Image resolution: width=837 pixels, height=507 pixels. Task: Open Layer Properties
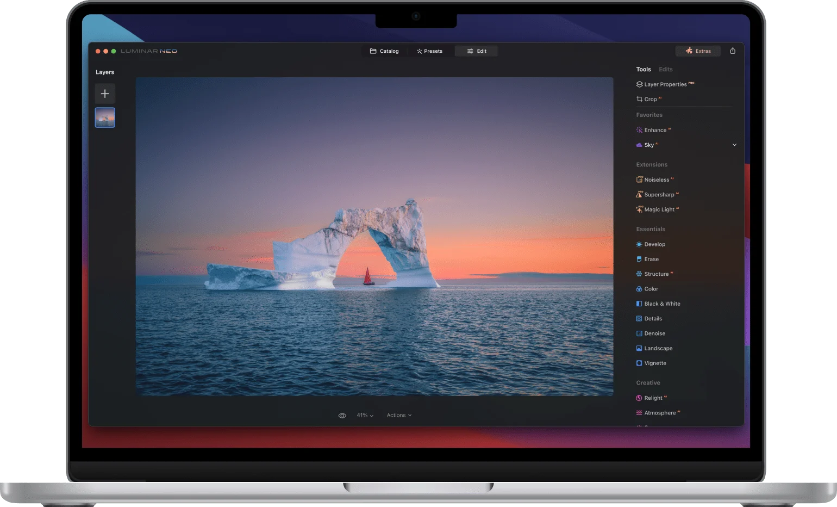pyautogui.click(x=665, y=84)
